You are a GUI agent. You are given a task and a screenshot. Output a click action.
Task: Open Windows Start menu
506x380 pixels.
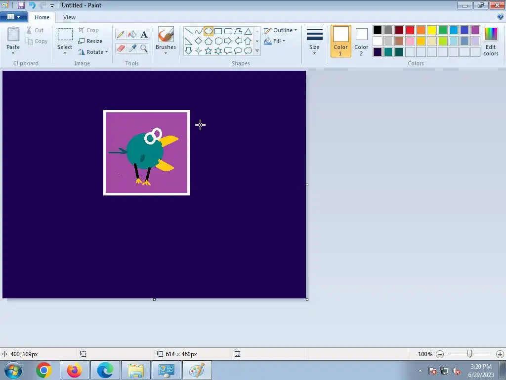click(13, 370)
